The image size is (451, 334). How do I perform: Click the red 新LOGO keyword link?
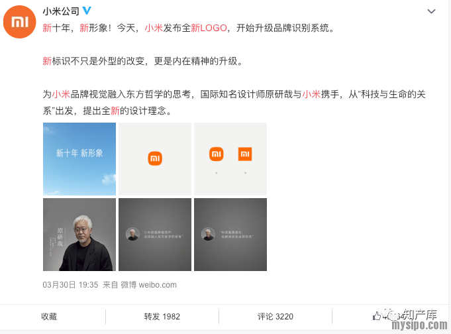209,28
